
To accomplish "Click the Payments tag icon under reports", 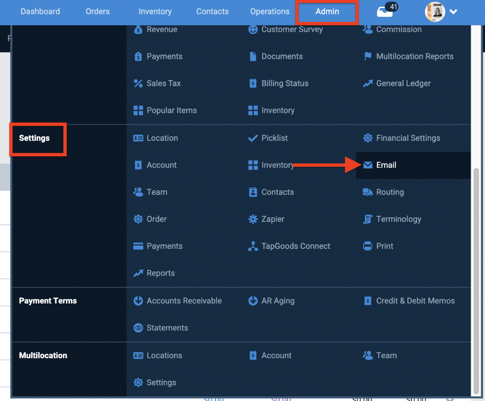I will click(x=138, y=56).
